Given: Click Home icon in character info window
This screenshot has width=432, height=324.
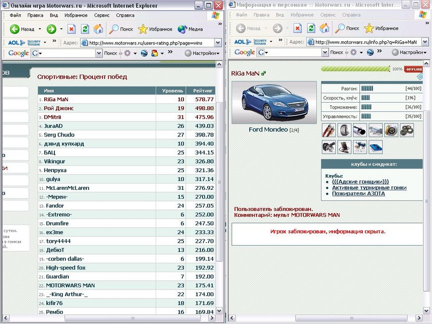Looking at the screenshot, I should coord(324,28).
